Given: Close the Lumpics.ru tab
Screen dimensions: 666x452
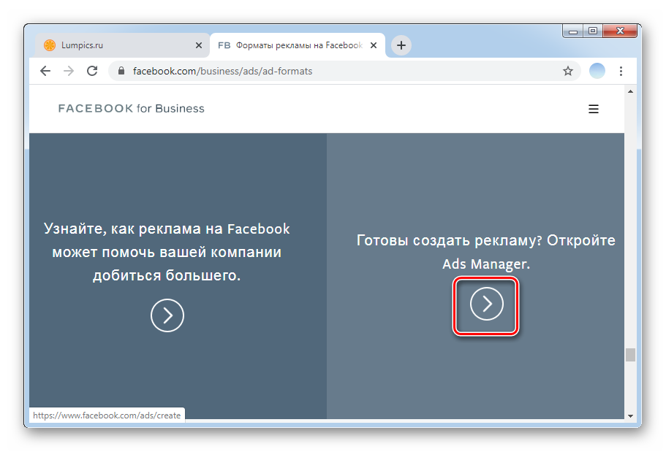Looking at the screenshot, I should [x=198, y=45].
